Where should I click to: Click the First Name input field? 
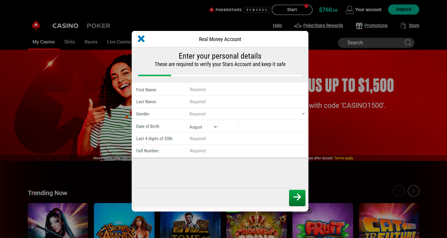(x=247, y=90)
